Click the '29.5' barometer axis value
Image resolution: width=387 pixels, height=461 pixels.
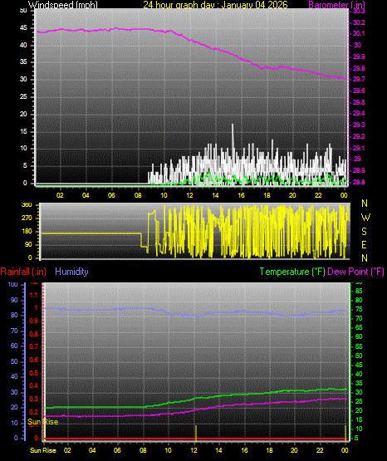[359, 102]
